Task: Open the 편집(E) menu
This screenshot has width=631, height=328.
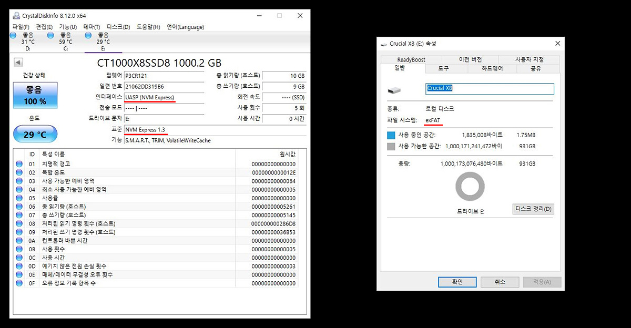Action: pos(44,27)
